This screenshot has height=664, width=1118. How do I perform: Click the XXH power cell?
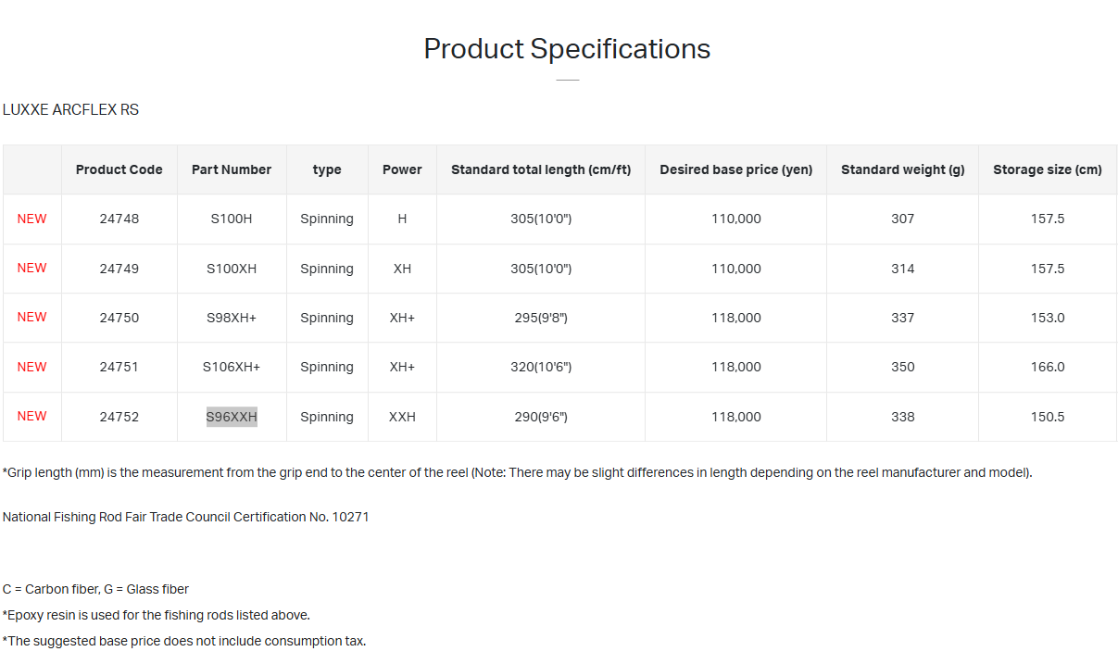click(402, 417)
